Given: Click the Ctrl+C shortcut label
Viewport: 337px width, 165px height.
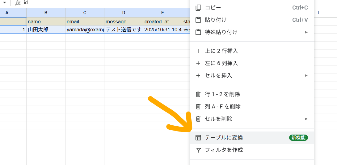Looking at the screenshot, I should tap(300, 8).
